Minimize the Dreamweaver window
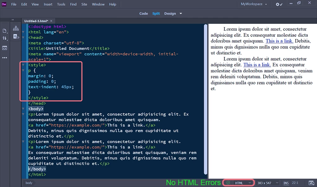This screenshot has height=187, width=317. [291, 3]
